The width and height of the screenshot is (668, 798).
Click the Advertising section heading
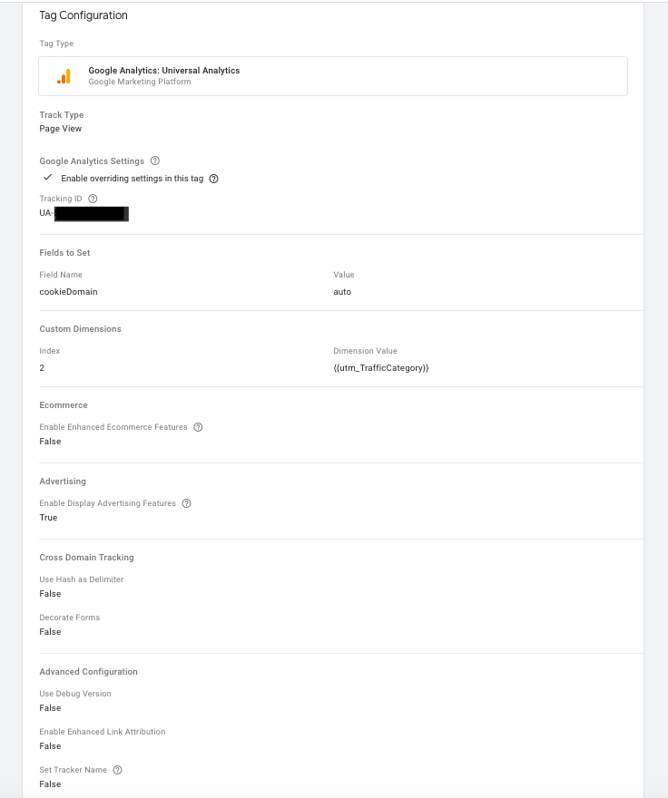click(63, 482)
